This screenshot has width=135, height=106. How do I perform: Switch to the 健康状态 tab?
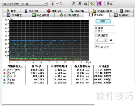coord(55,11)
